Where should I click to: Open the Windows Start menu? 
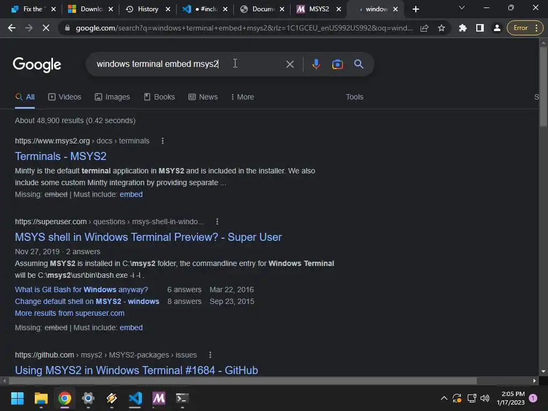17,398
